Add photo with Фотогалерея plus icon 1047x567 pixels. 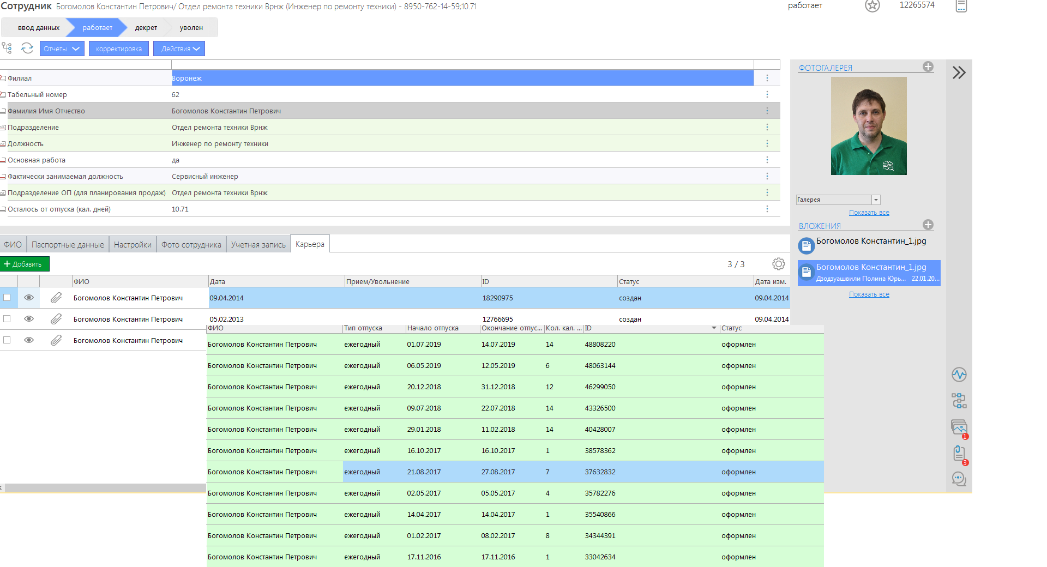point(928,67)
